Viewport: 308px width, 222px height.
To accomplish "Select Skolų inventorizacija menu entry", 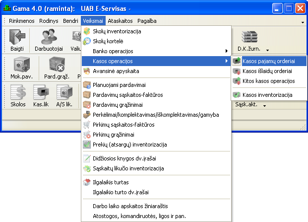I will [x=156, y=31].
